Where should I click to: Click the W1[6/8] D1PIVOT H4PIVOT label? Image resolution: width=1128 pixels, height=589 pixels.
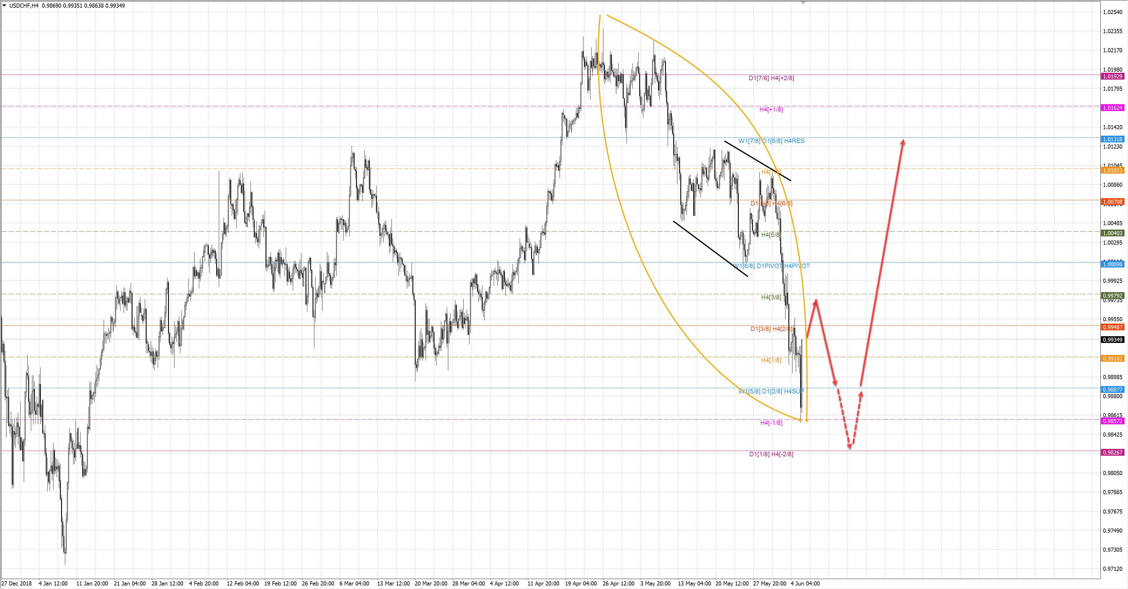(x=771, y=266)
